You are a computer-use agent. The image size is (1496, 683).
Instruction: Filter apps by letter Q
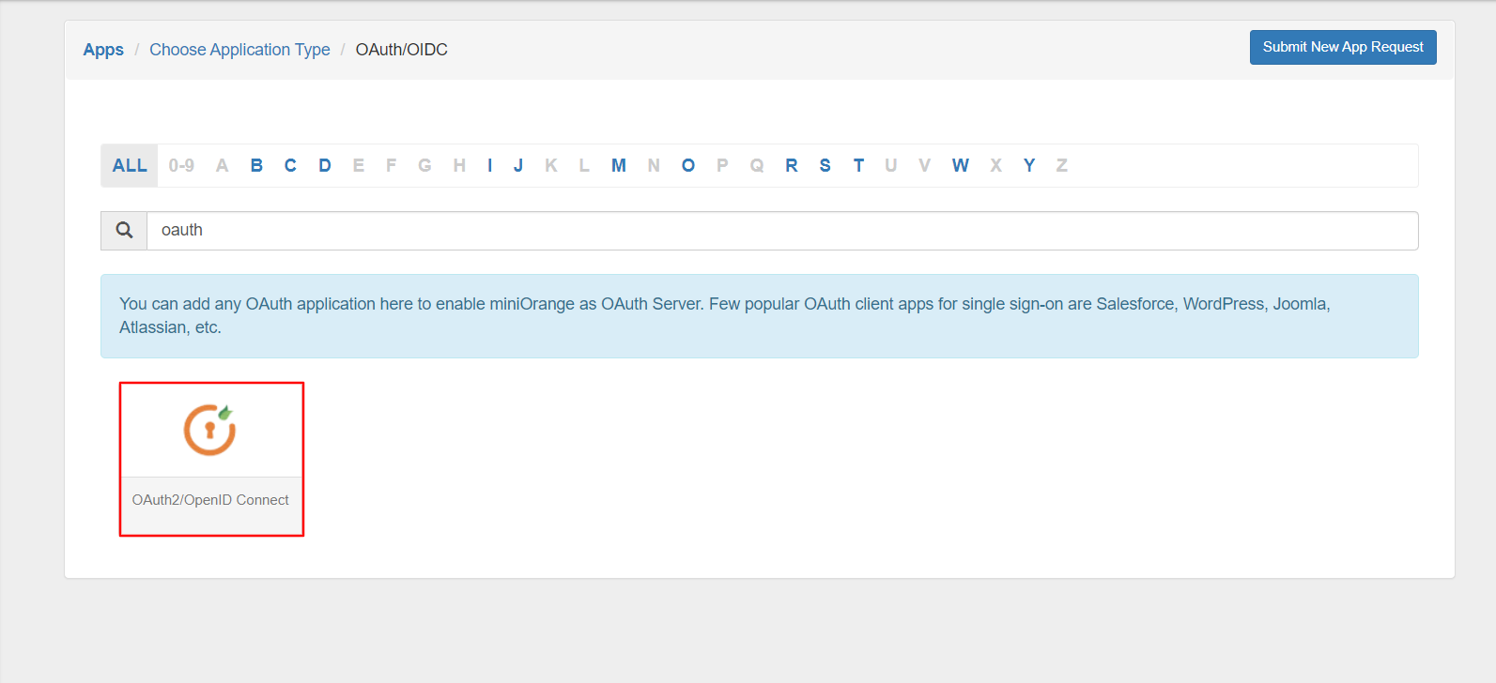pyautogui.click(x=757, y=166)
